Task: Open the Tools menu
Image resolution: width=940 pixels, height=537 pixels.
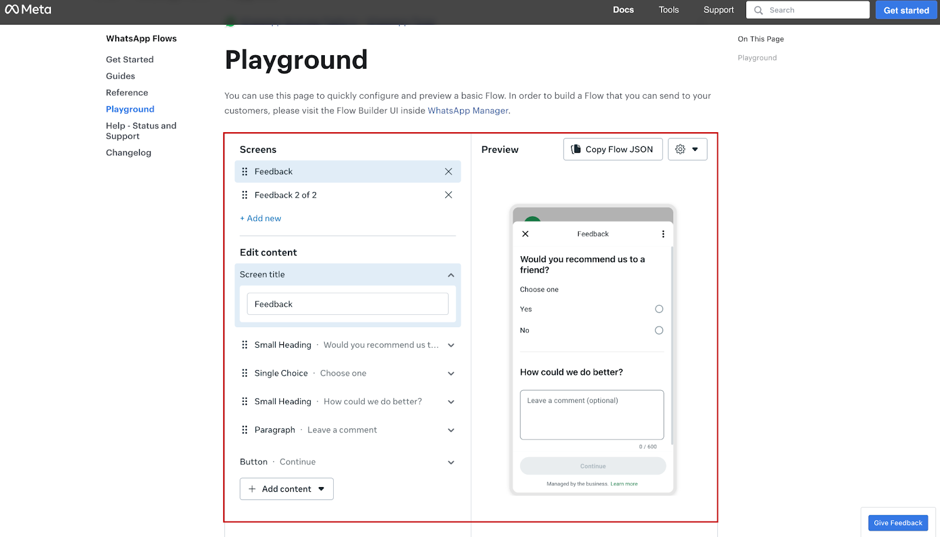Action: [x=669, y=10]
